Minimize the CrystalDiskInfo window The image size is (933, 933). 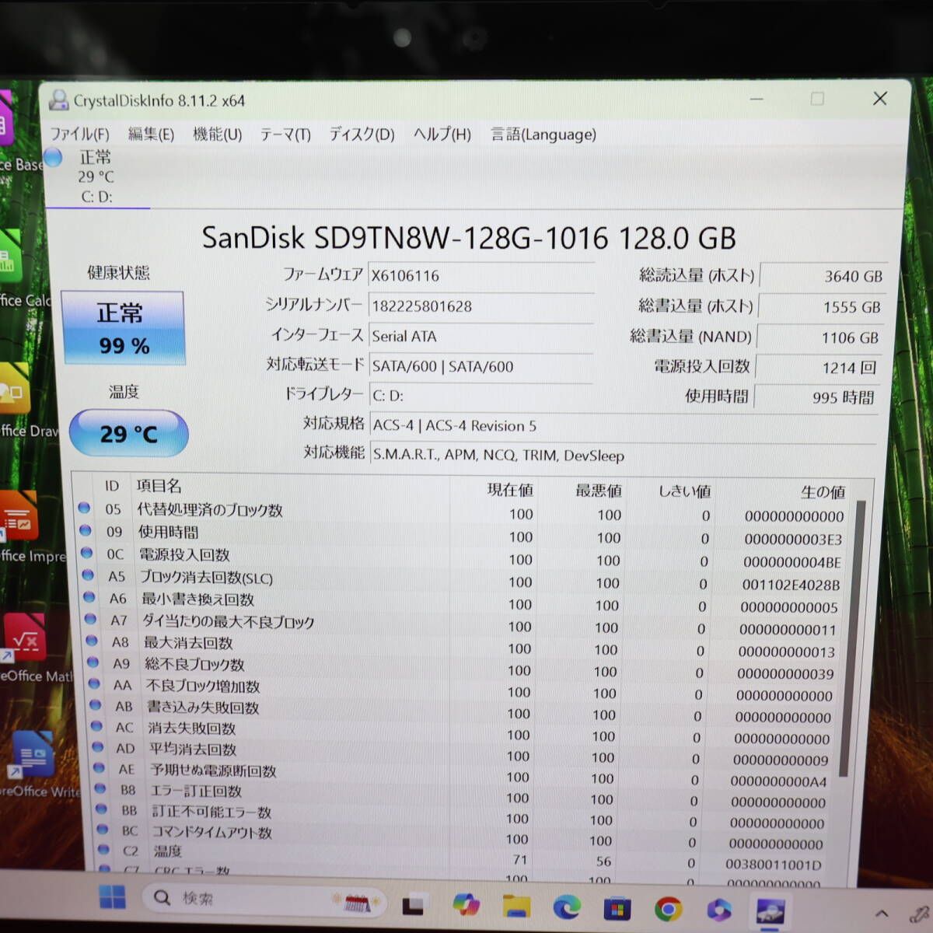[757, 99]
